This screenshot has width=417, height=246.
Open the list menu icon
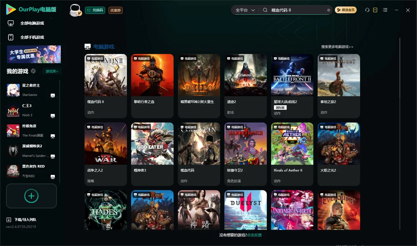[x=385, y=10]
